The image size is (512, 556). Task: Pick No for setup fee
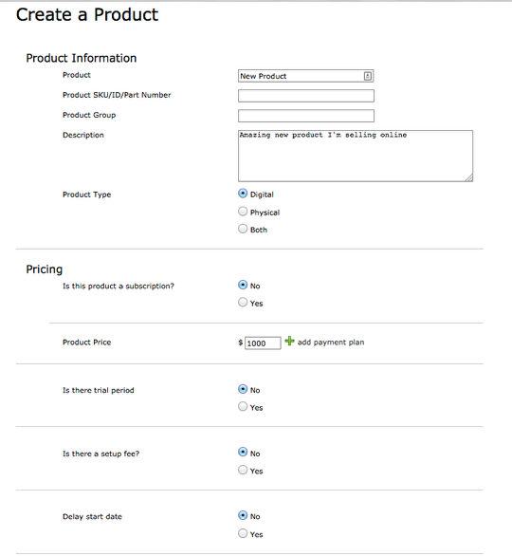click(x=243, y=453)
